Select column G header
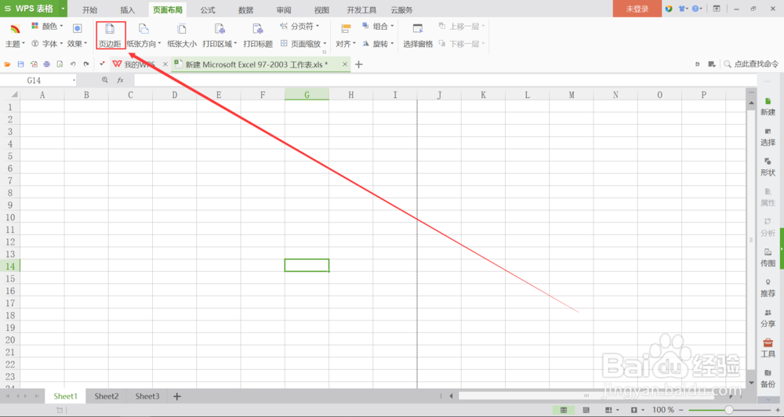Screen dimensions: 784x417 [307, 95]
